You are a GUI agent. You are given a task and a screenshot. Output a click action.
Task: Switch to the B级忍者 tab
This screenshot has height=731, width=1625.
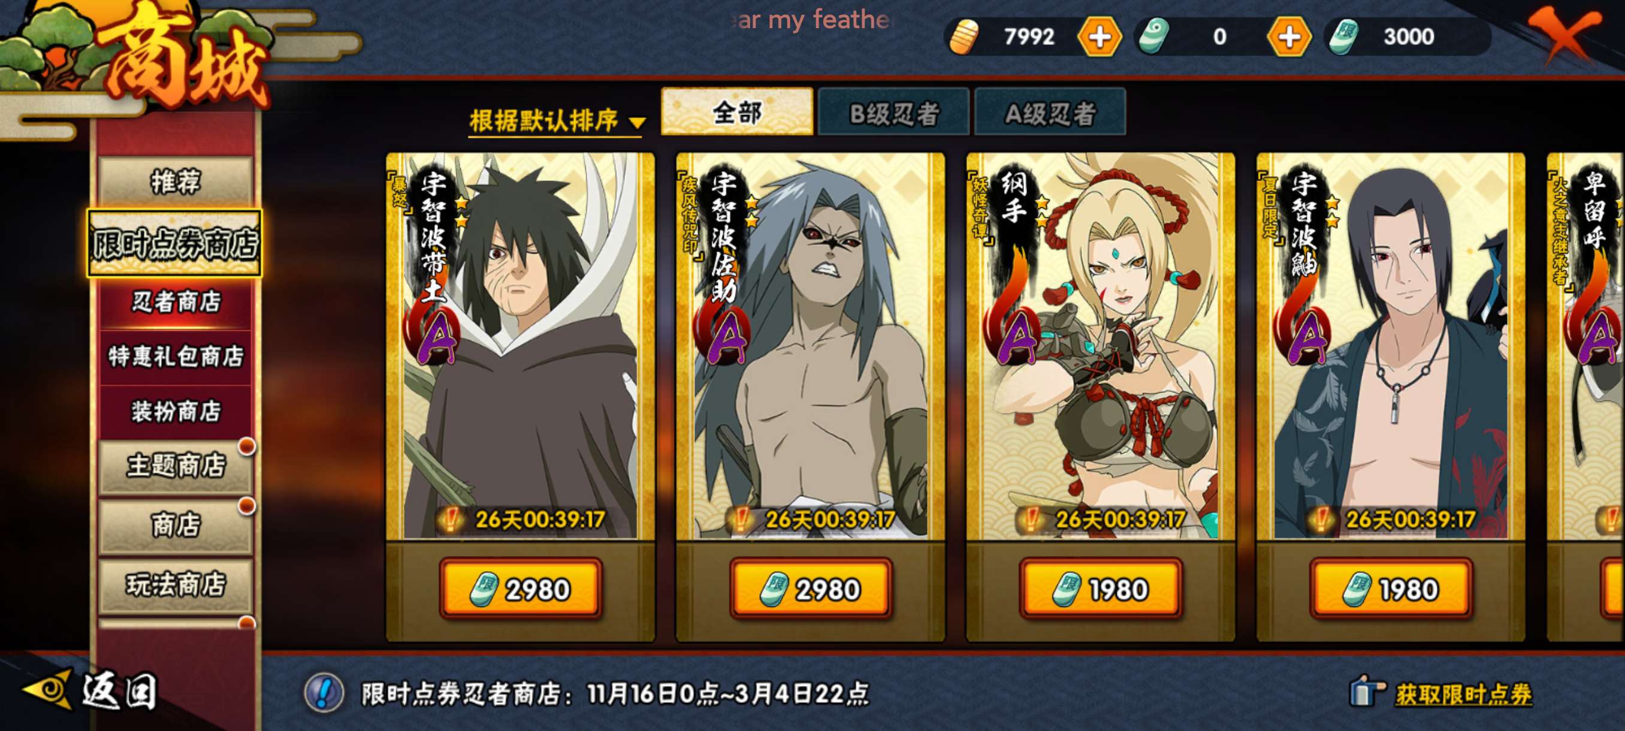[x=893, y=112]
